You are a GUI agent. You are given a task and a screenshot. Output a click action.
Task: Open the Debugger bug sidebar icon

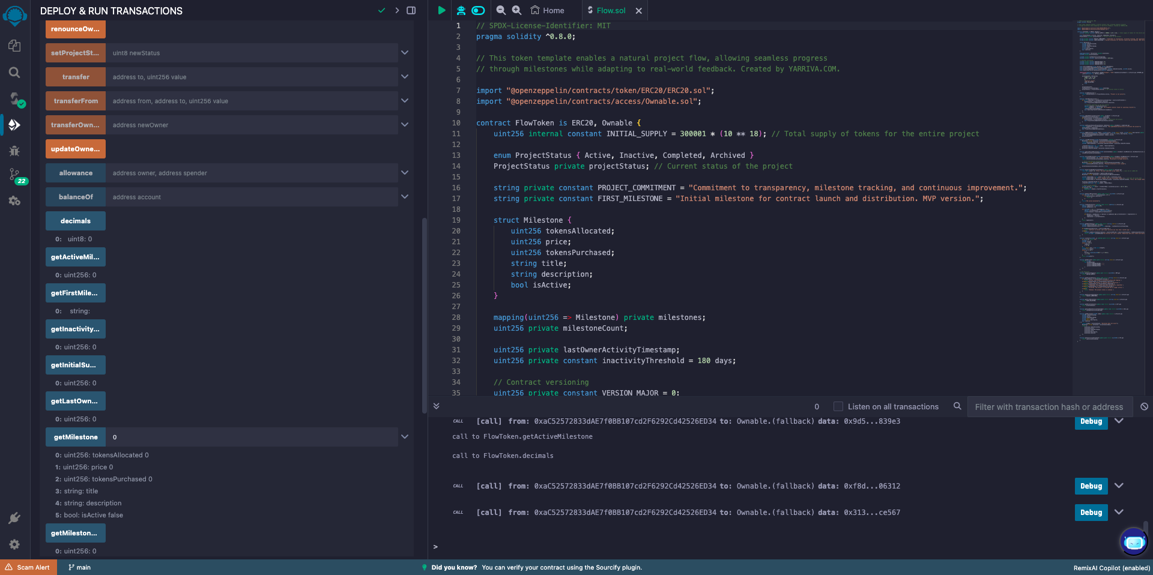click(x=14, y=151)
